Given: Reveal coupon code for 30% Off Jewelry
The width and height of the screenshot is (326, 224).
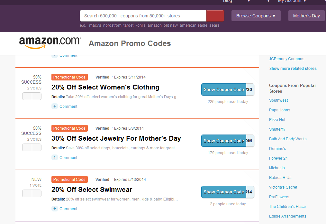Looking at the screenshot, I should point(224,141).
